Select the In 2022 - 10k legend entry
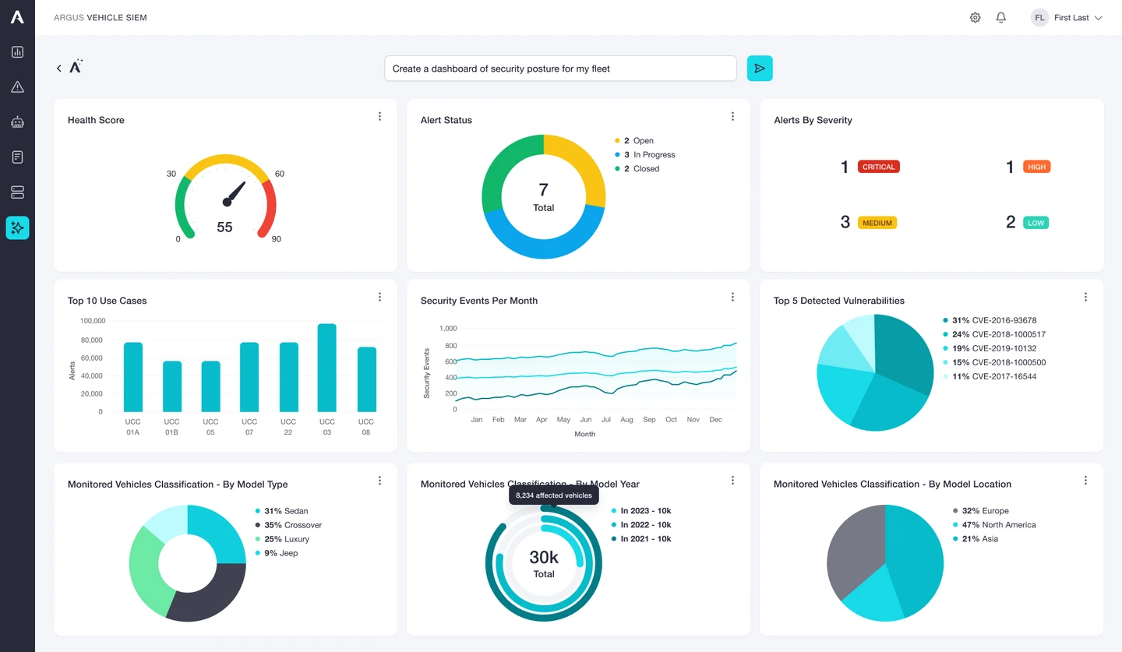The width and height of the screenshot is (1122, 652). coord(641,526)
